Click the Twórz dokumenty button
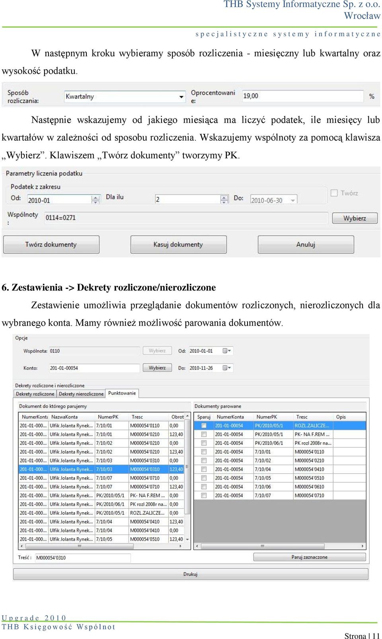 tap(51, 244)
